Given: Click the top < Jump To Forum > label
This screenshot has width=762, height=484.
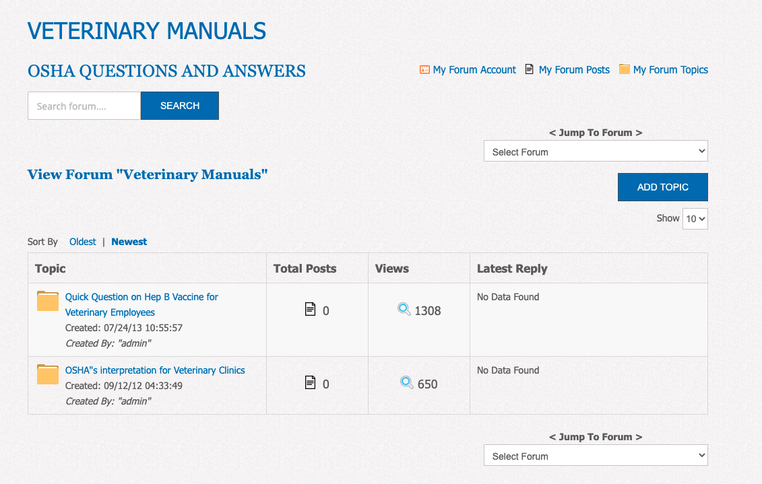Looking at the screenshot, I should click(x=596, y=133).
